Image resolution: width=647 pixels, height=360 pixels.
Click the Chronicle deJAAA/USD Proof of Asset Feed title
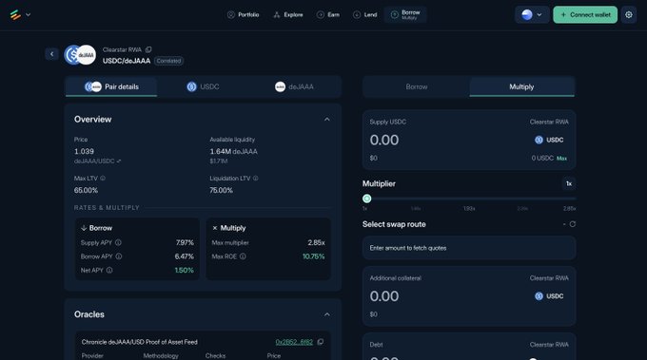[140, 342]
